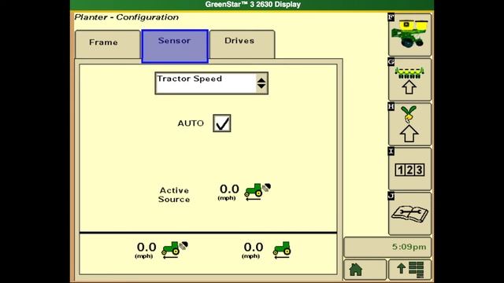Click the AUTO label text
The width and height of the screenshot is (504, 283).
(191, 123)
